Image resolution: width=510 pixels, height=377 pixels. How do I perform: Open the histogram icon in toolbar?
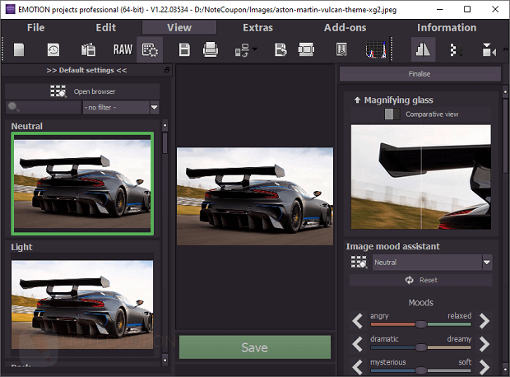pos(375,50)
